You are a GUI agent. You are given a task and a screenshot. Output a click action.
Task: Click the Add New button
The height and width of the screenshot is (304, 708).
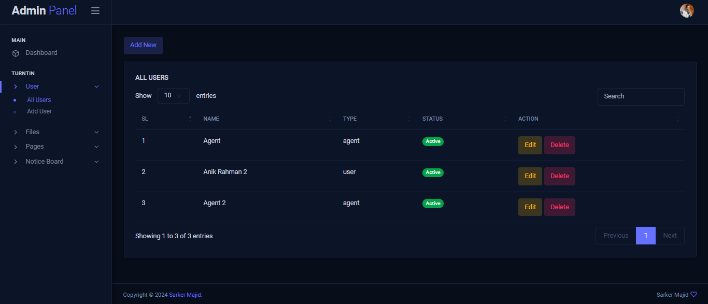[143, 45]
